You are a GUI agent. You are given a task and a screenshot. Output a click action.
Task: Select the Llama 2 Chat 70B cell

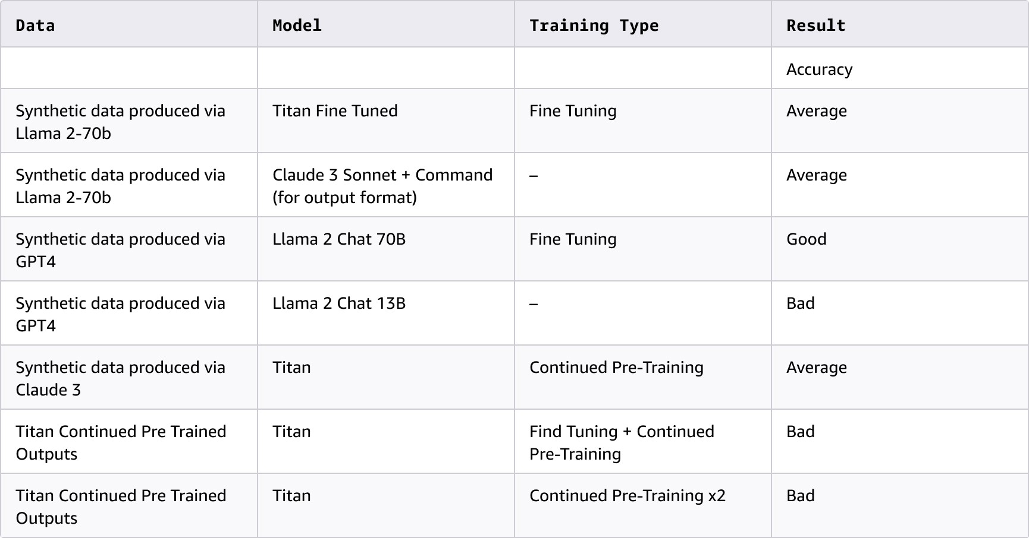click(339, 239)
